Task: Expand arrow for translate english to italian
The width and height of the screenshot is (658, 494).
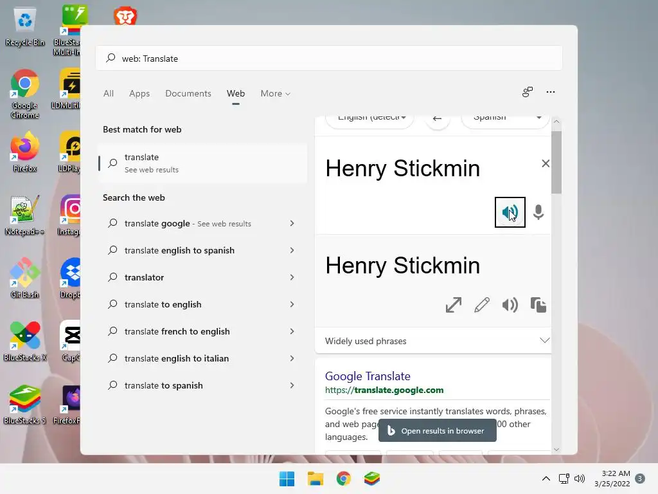Action: point(292,358)
